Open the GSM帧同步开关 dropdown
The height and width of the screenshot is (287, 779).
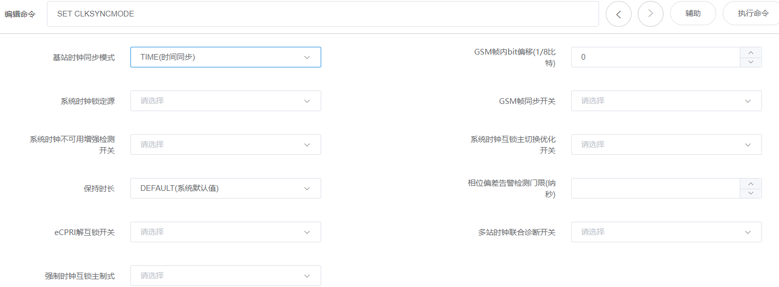667,101
